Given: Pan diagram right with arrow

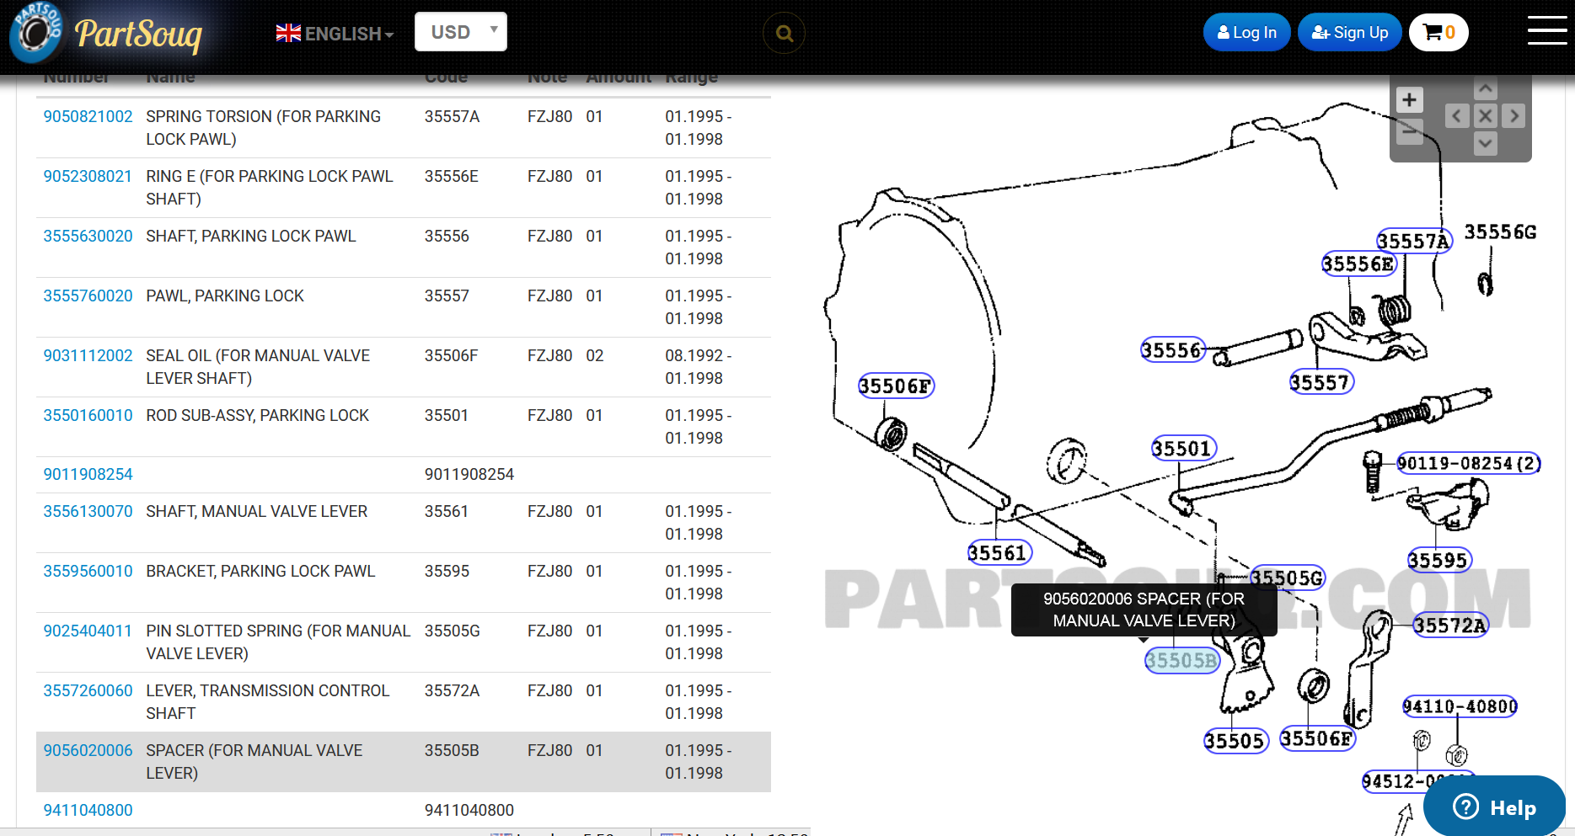Looking at the screenshot, I should pos(1514,116).
